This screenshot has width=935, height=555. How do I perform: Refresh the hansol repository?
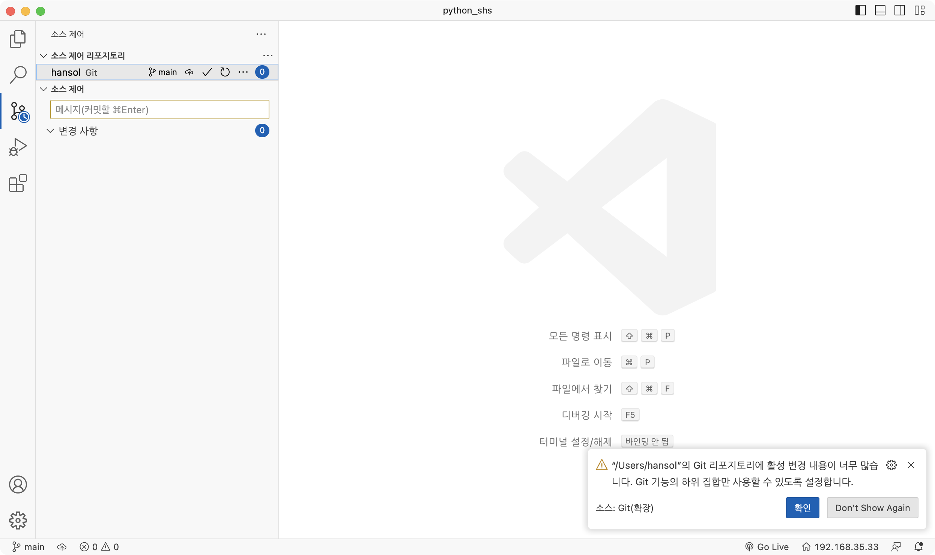pyautogui.click(x=225, y=72)
